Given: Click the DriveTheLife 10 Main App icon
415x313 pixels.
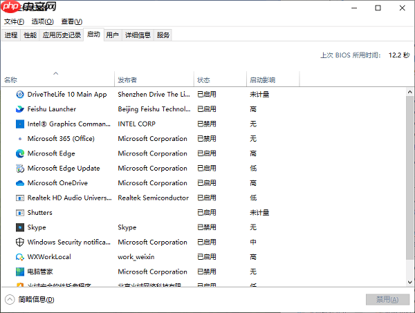Looking at the screenshot, I should tap(20, 95).
